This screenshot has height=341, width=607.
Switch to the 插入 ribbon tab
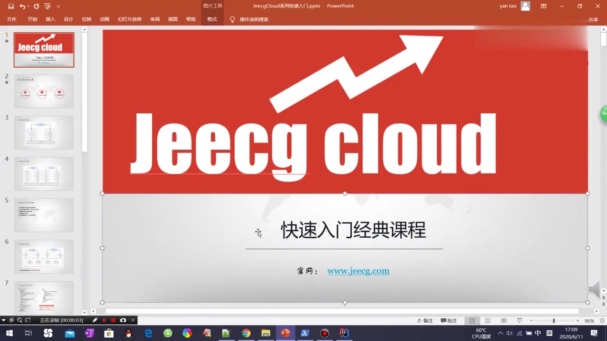click(x=50, y=19)
